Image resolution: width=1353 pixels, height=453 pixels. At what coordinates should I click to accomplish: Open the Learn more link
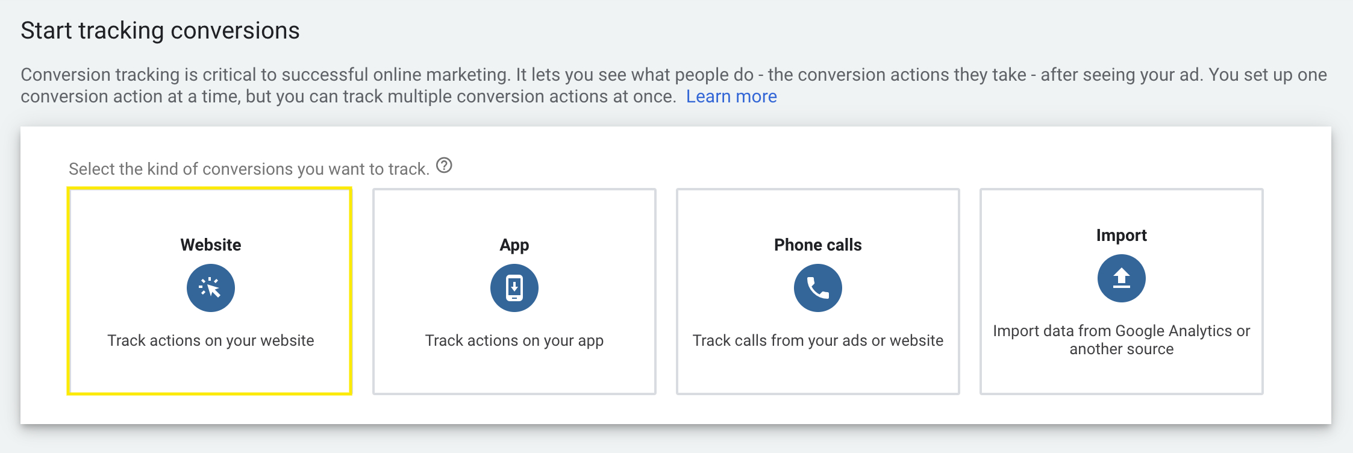pos(731,96)
